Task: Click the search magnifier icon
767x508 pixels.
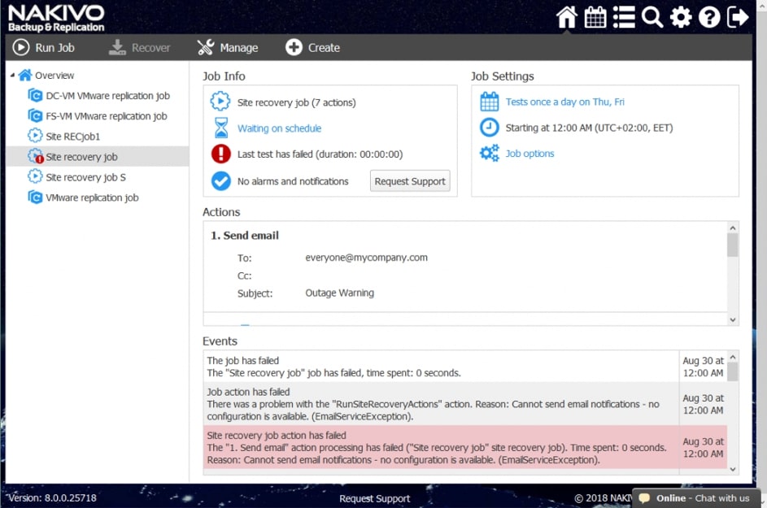Action: pyautogui.click(x=652, y=17)
